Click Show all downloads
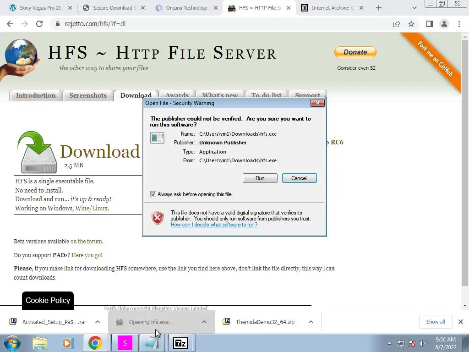 436,322
